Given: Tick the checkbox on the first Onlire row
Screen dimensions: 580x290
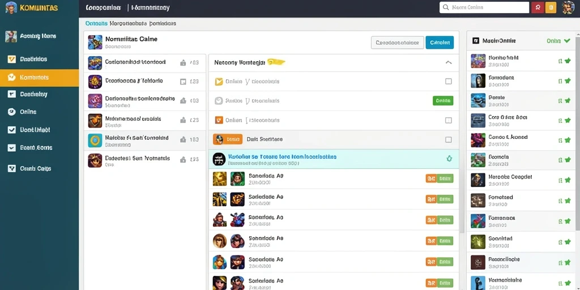Looking at the screenshot, I should click(449, 82).
